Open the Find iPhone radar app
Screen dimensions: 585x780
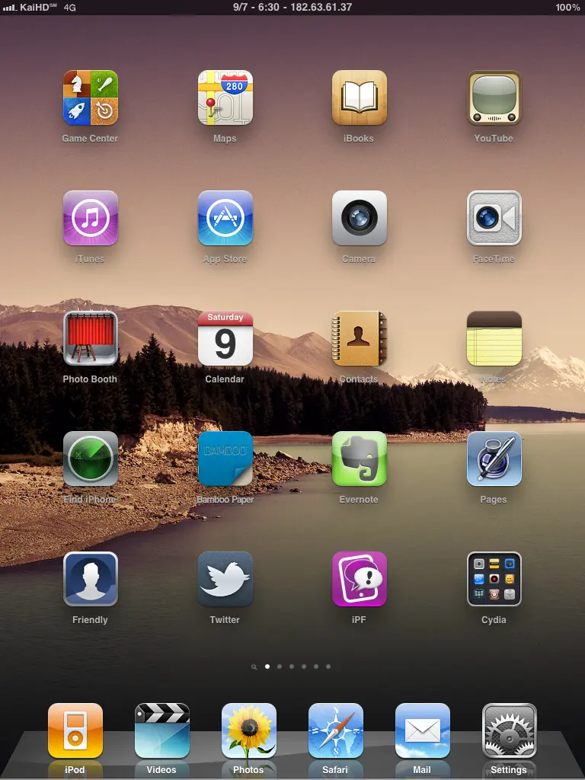click(x=90, y=459)
